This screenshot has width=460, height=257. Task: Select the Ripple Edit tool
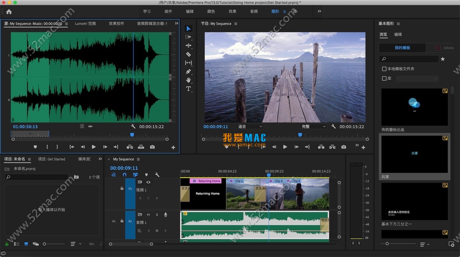pyautogui.click(x=188, y=46)
